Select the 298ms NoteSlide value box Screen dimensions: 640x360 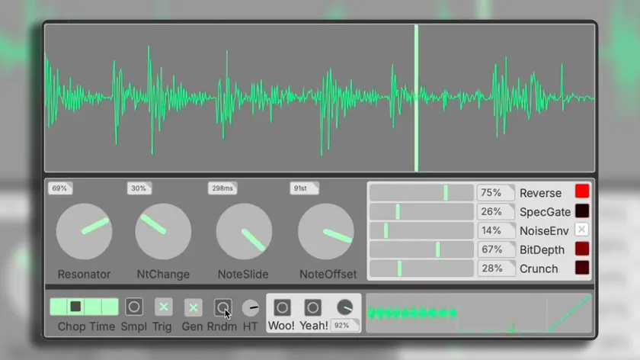pyautogui.click(x=222, y=188)
